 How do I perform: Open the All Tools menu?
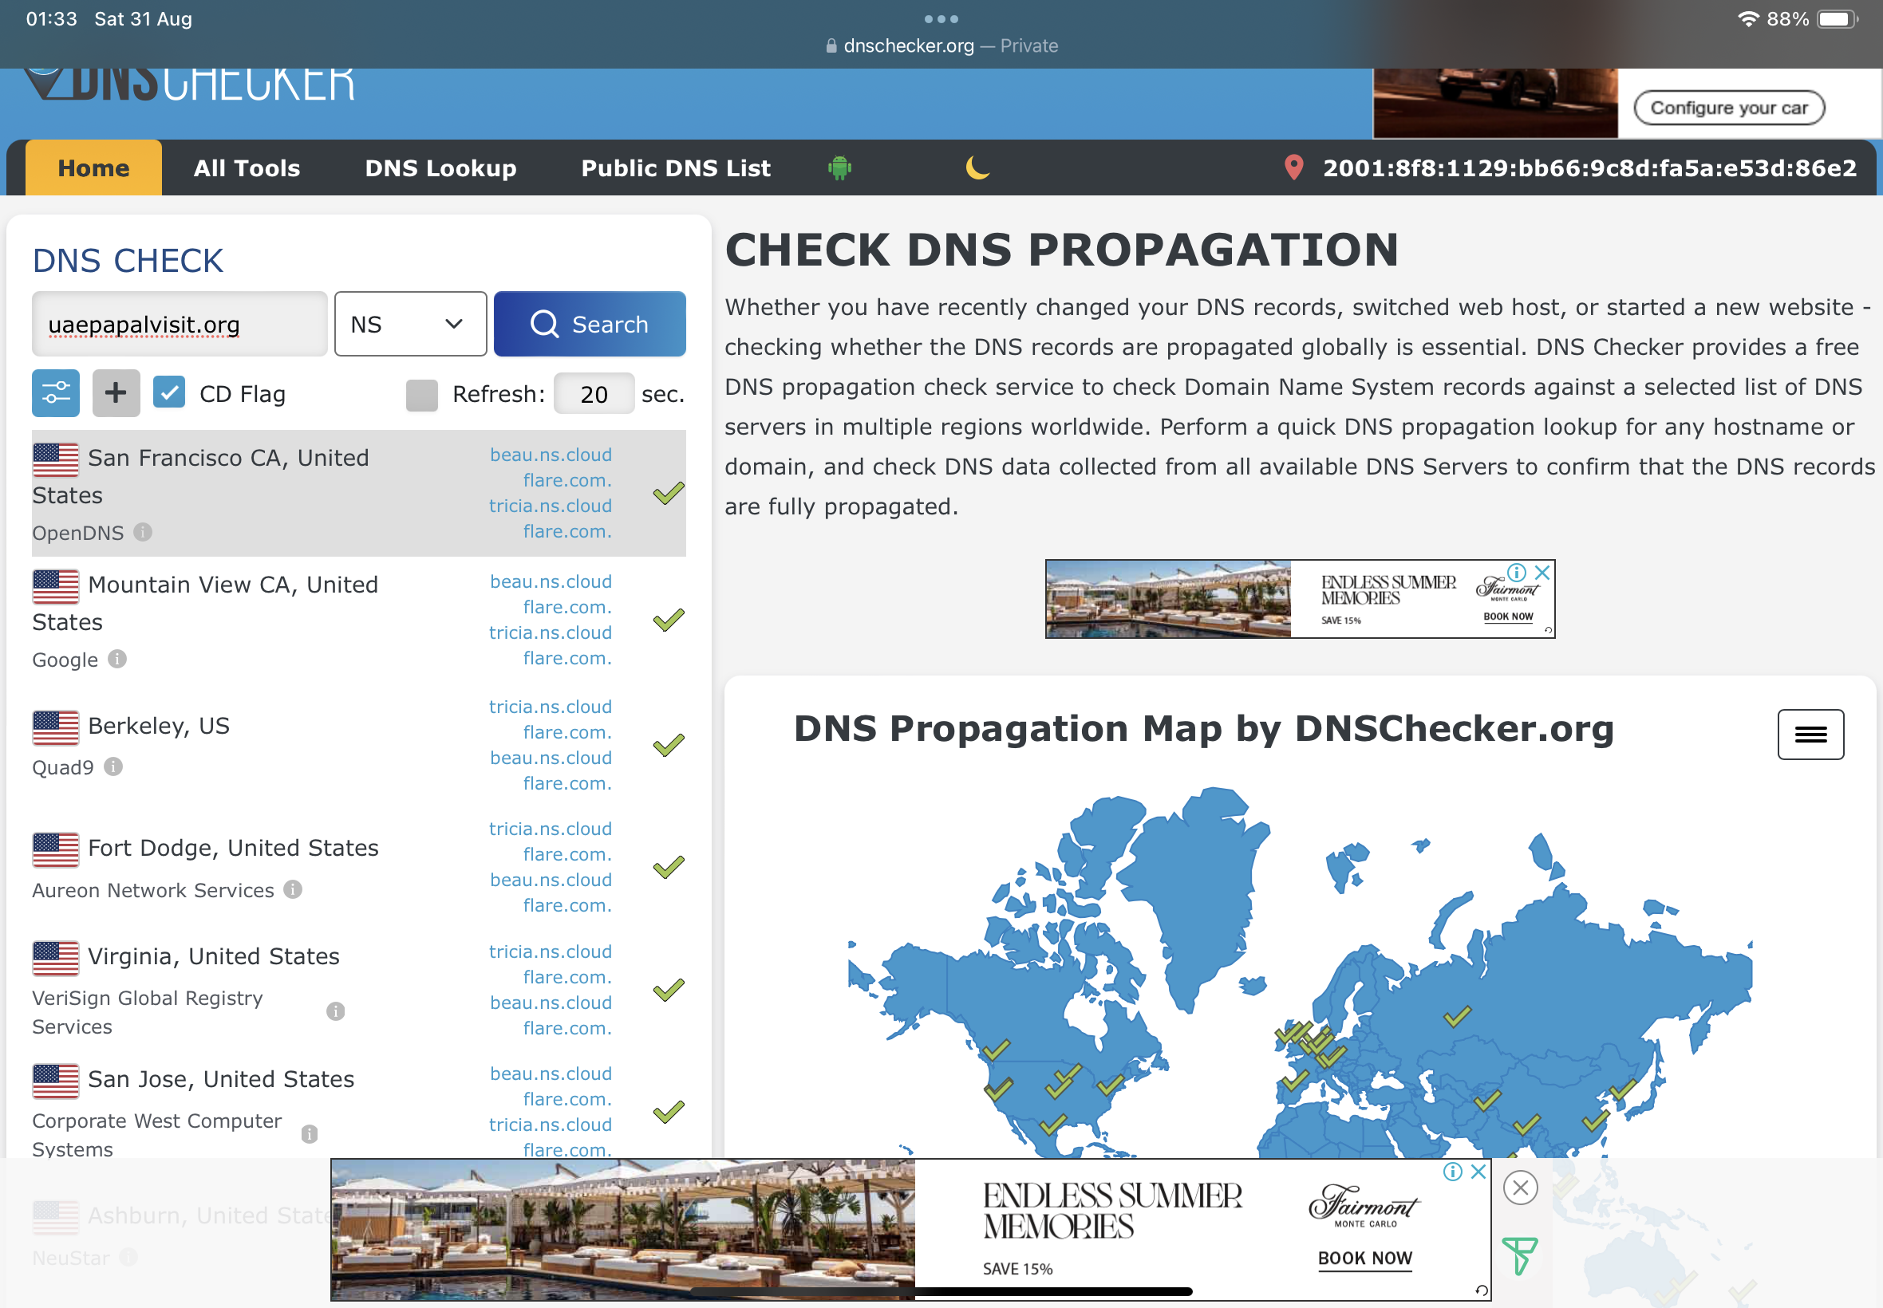(247, 168)
